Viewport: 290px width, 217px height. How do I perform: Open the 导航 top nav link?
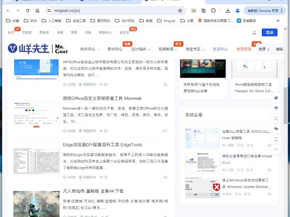point(88,33)
